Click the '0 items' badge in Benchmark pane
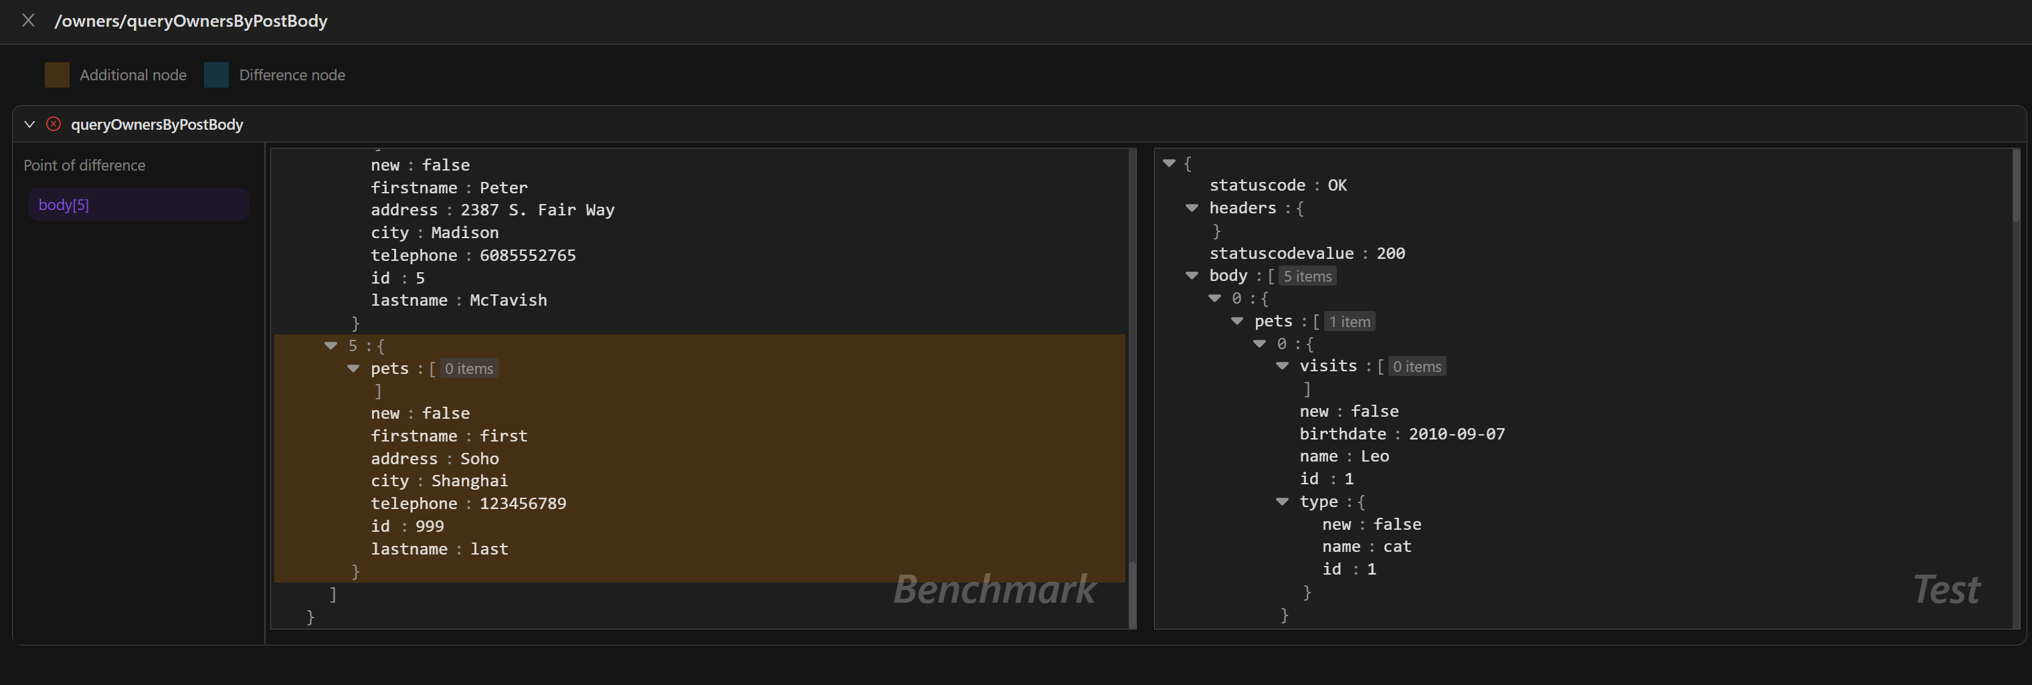 (x=468, y=368)
